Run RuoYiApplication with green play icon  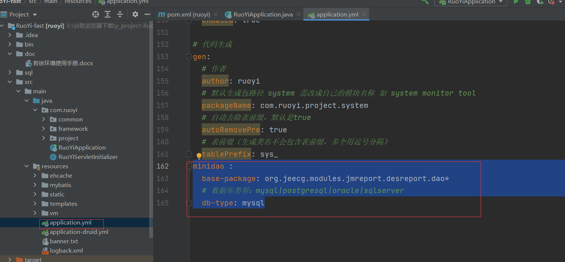[516, 2]
